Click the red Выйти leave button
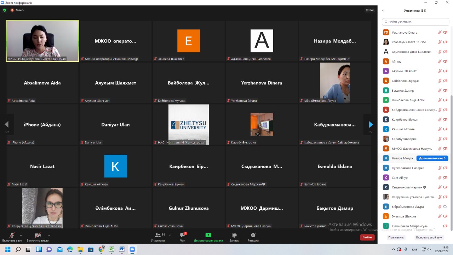The image size is (453, 255). coord(367,237)
